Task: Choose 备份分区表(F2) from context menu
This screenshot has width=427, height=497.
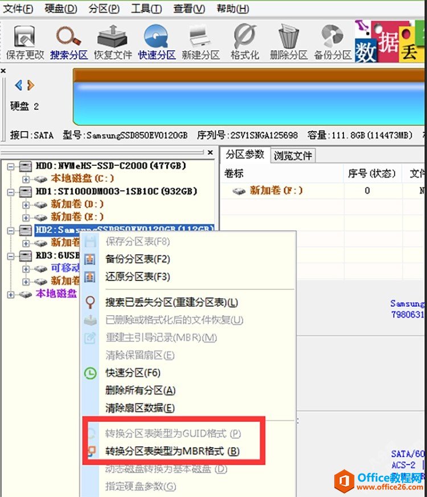Action: point(138,259)
